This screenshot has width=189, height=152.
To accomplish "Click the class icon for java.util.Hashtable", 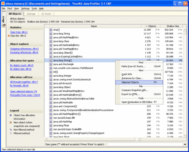I will [51, 103].
